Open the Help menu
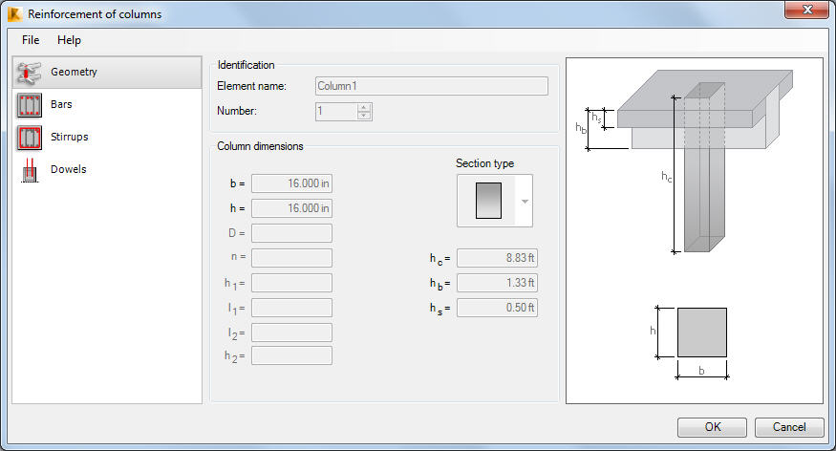This screenshot has width=836, height=451. point(69,40)
